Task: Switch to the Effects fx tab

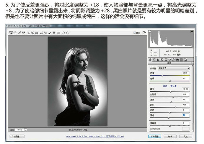Action: [x=173, y=60]
